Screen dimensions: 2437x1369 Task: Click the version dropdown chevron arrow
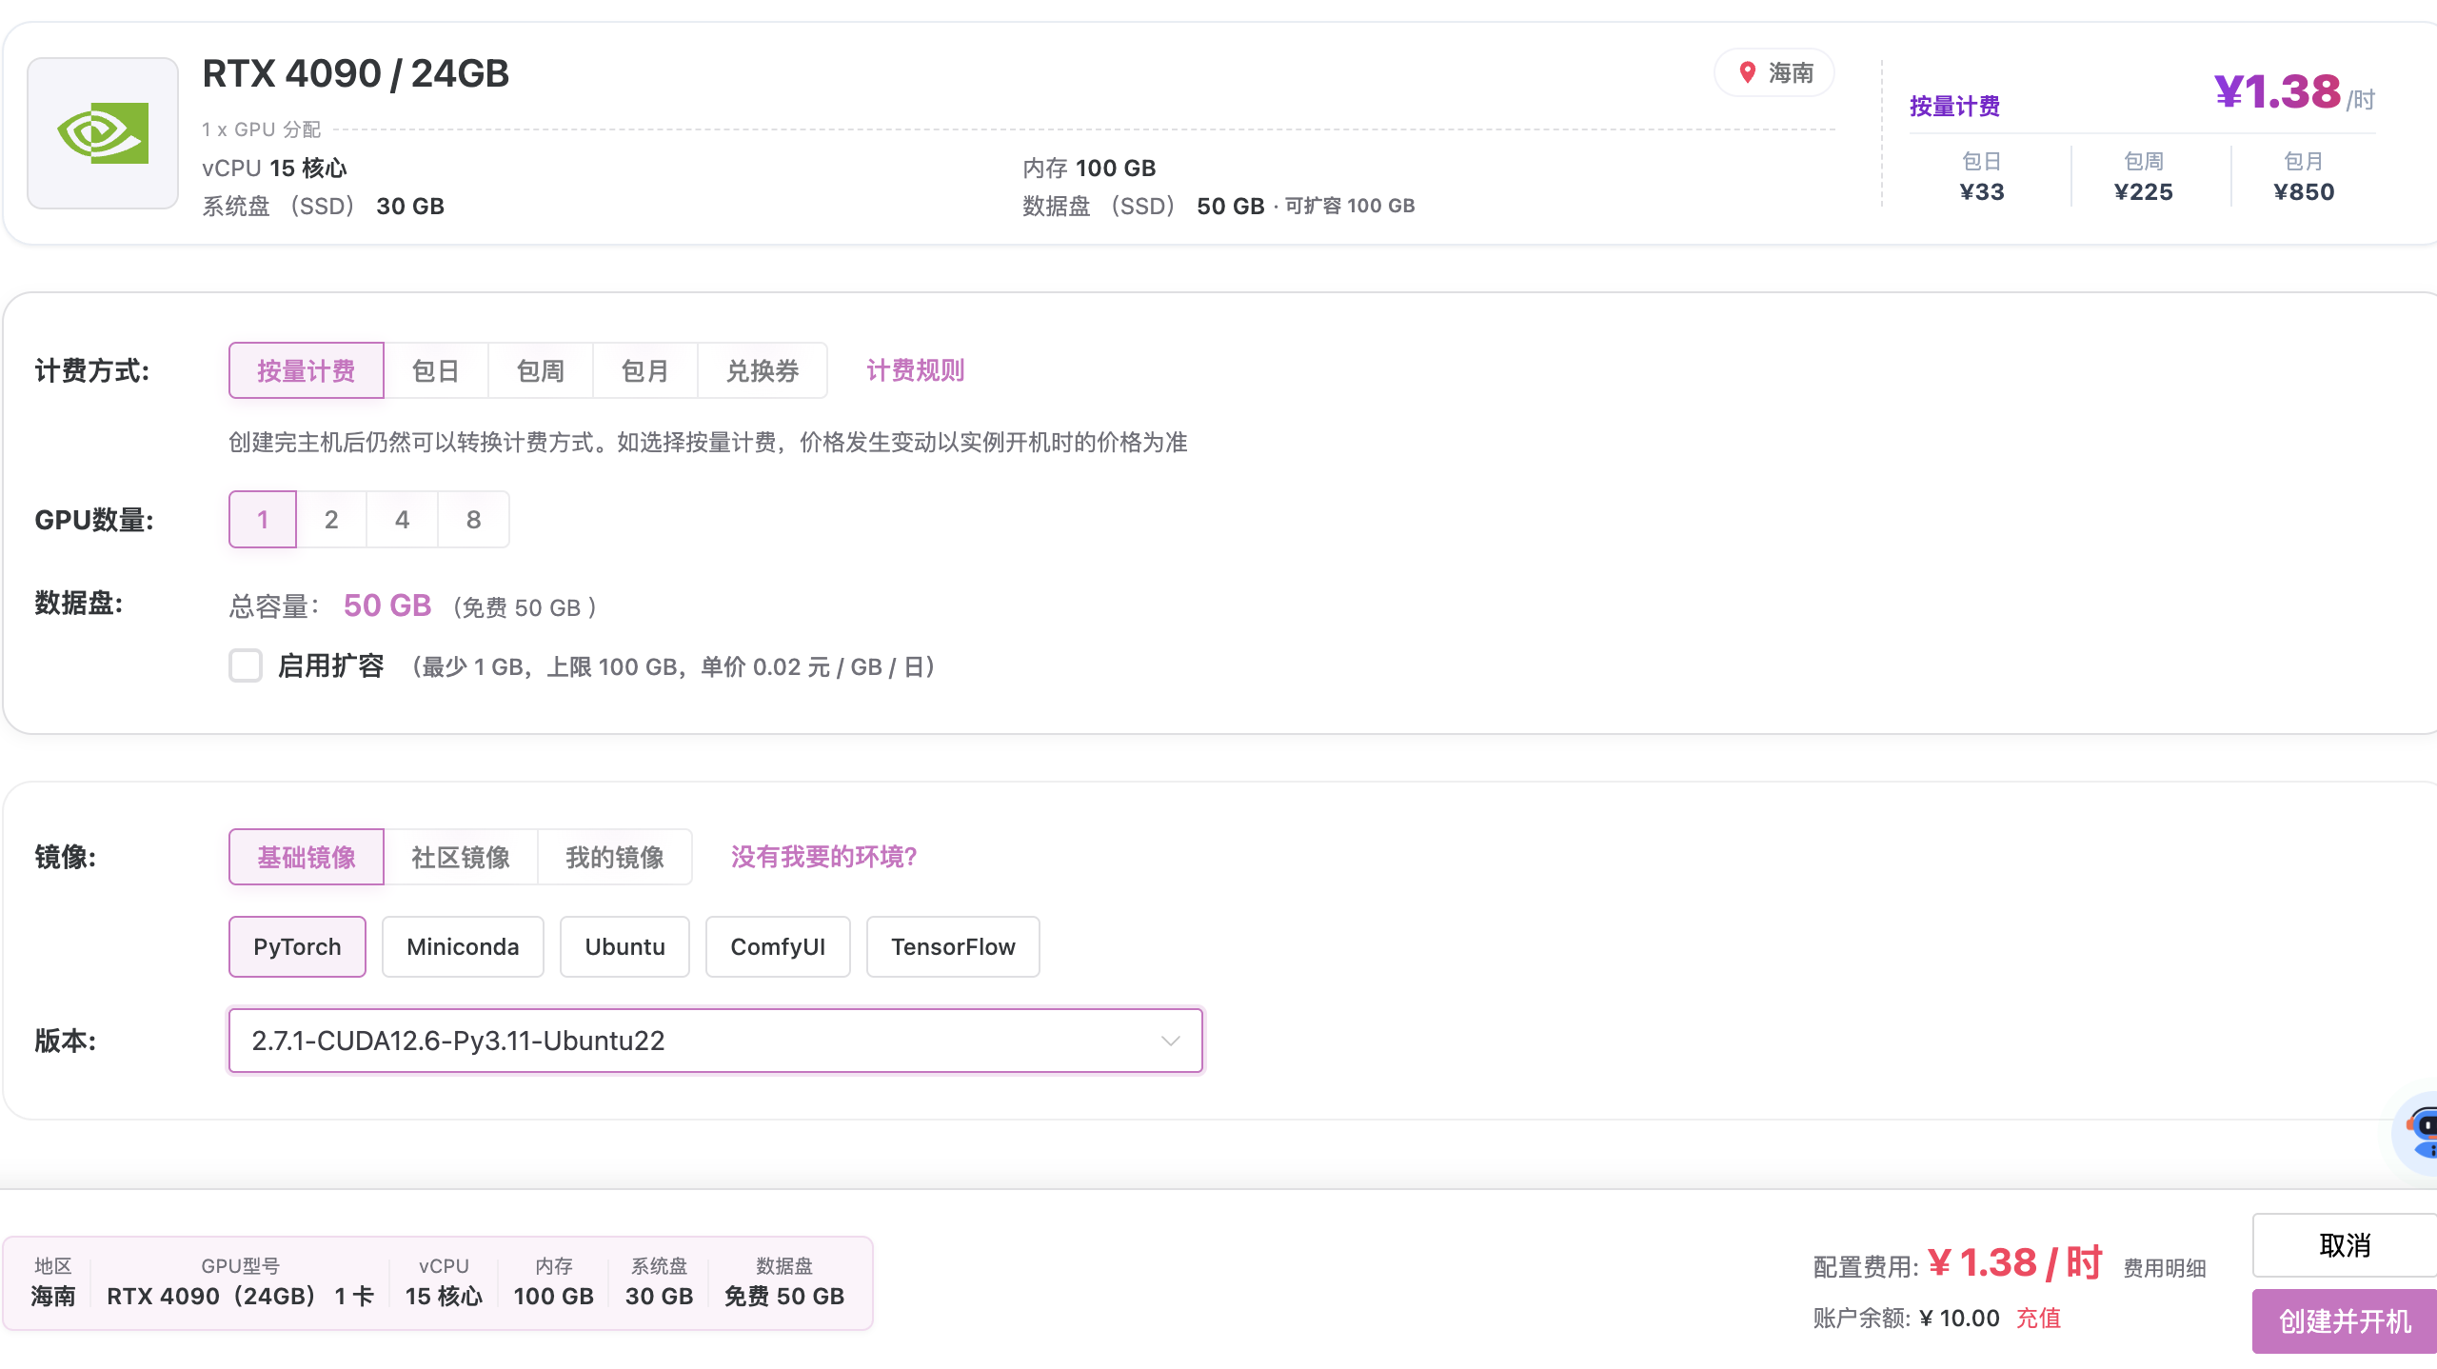click(1171, 1041)
